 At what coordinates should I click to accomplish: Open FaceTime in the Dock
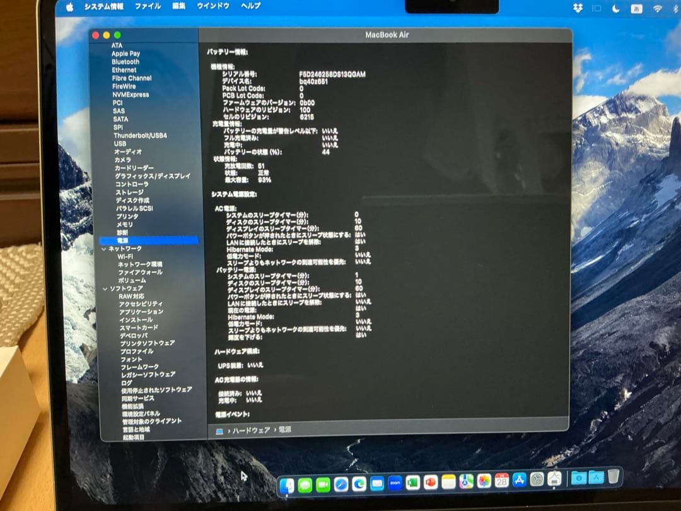coord(323,484)
